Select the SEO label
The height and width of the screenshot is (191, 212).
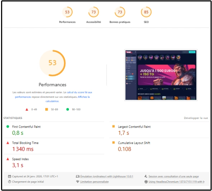click(146, 22)
